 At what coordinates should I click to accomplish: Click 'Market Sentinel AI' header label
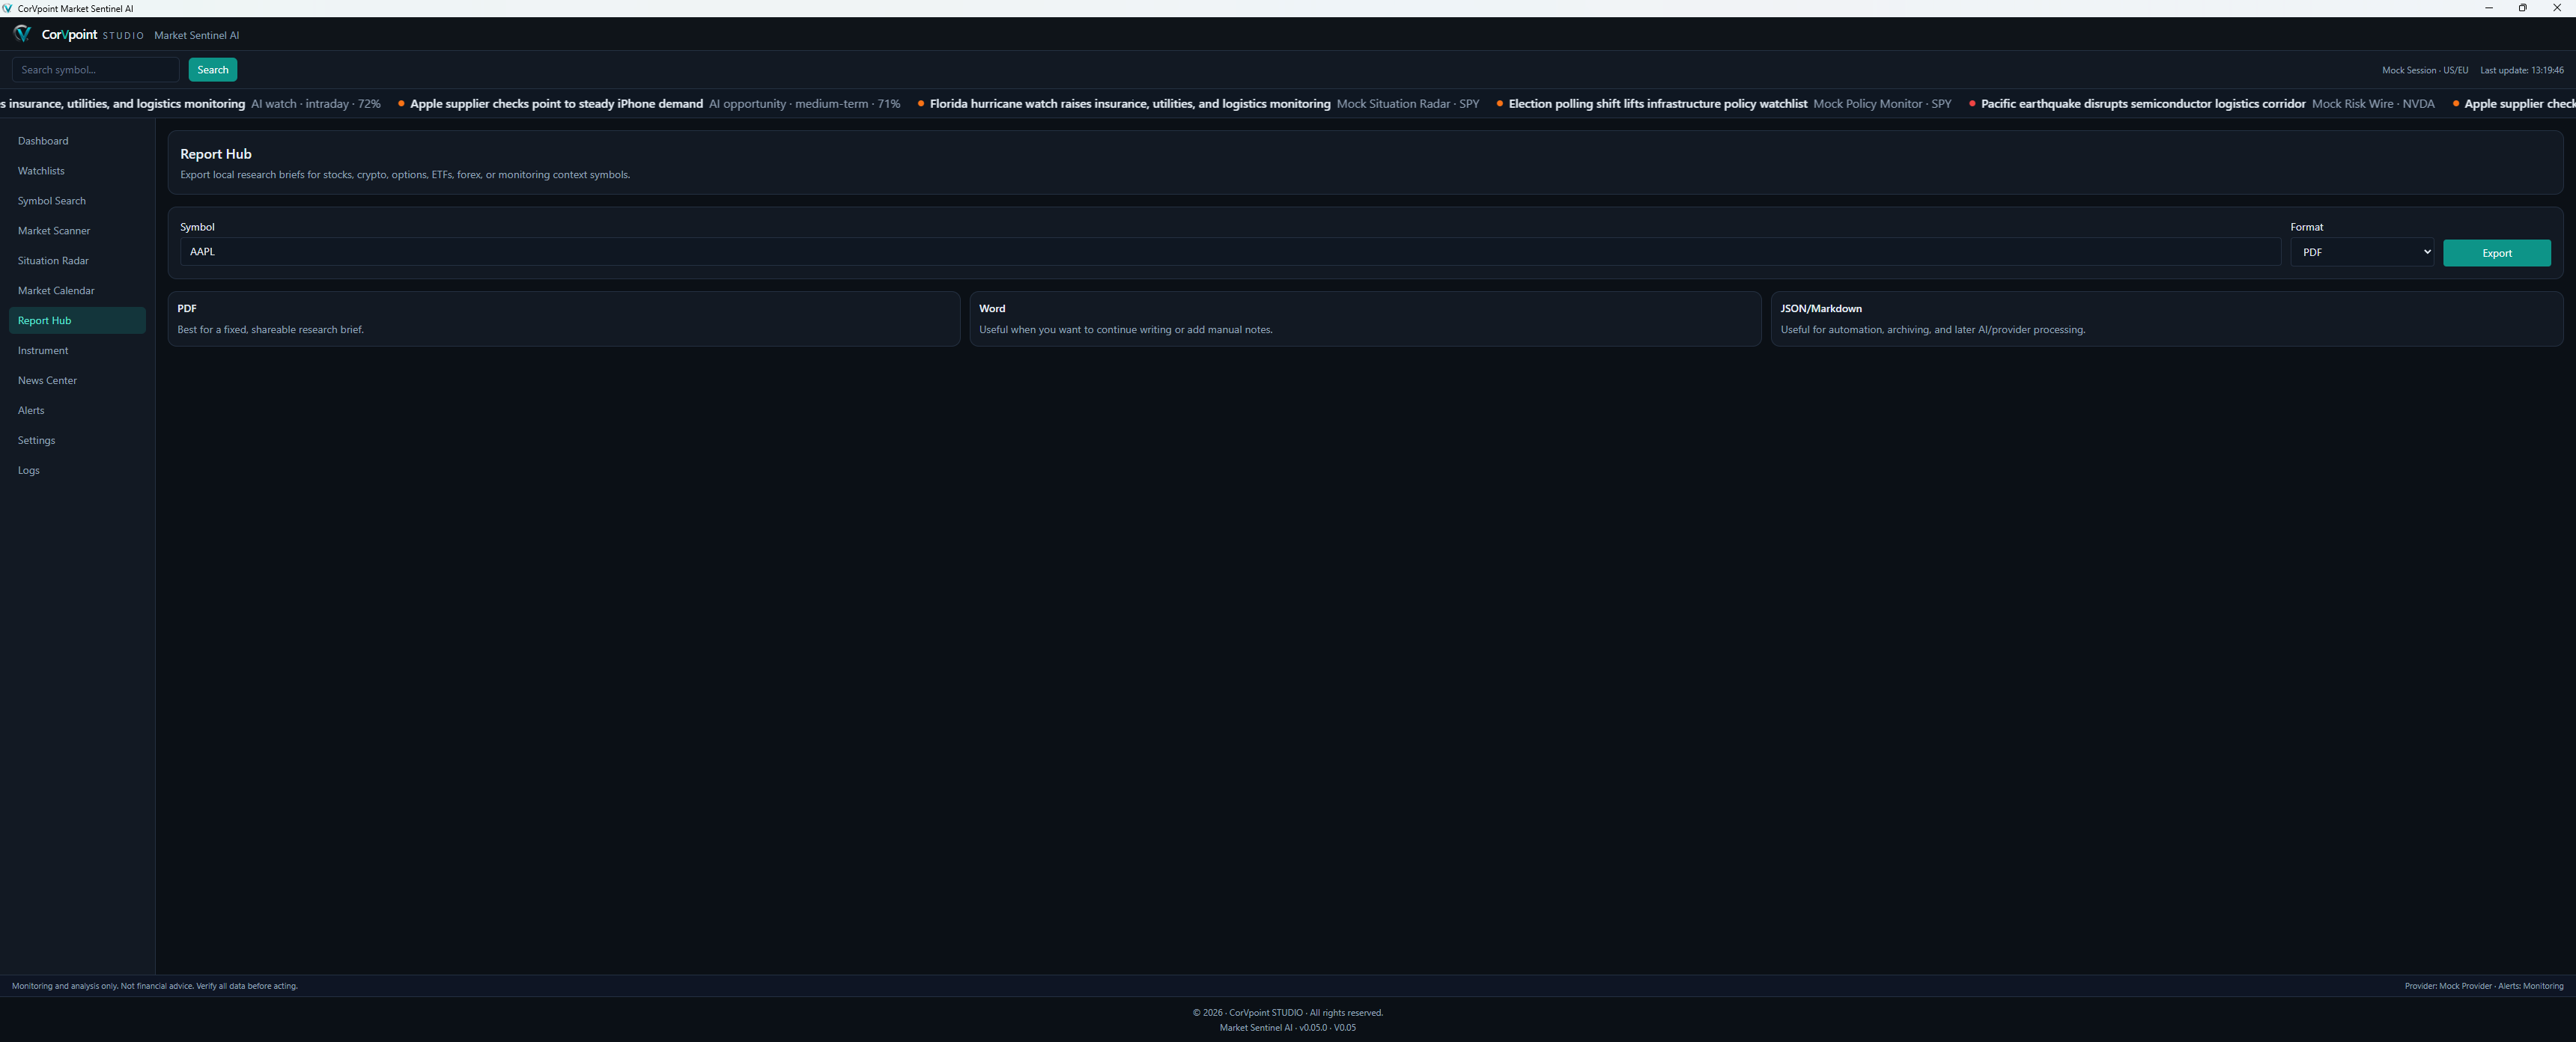point(197,35)
